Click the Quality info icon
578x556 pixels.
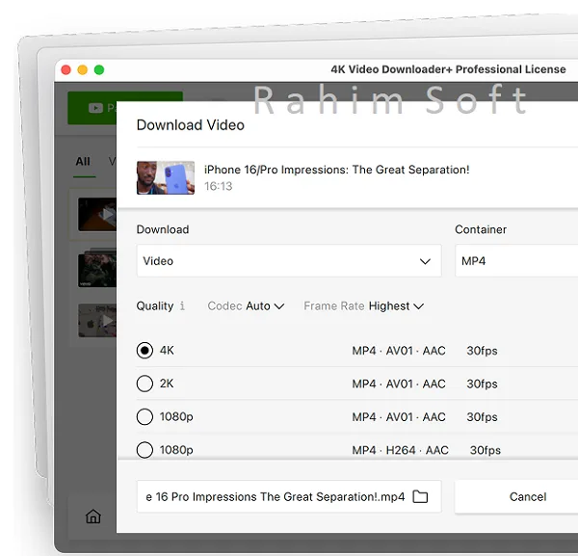(182, 305)
